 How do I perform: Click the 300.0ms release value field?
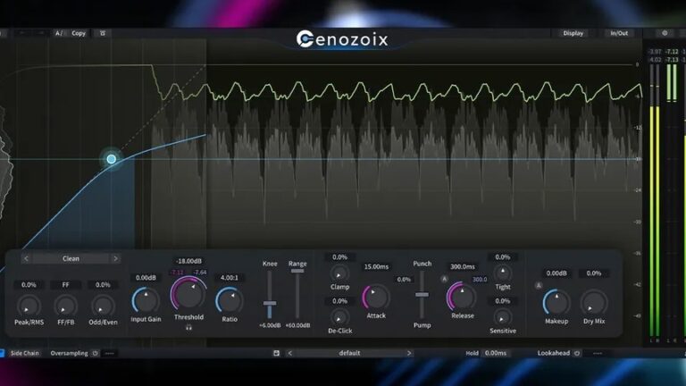tap(463, 267)
